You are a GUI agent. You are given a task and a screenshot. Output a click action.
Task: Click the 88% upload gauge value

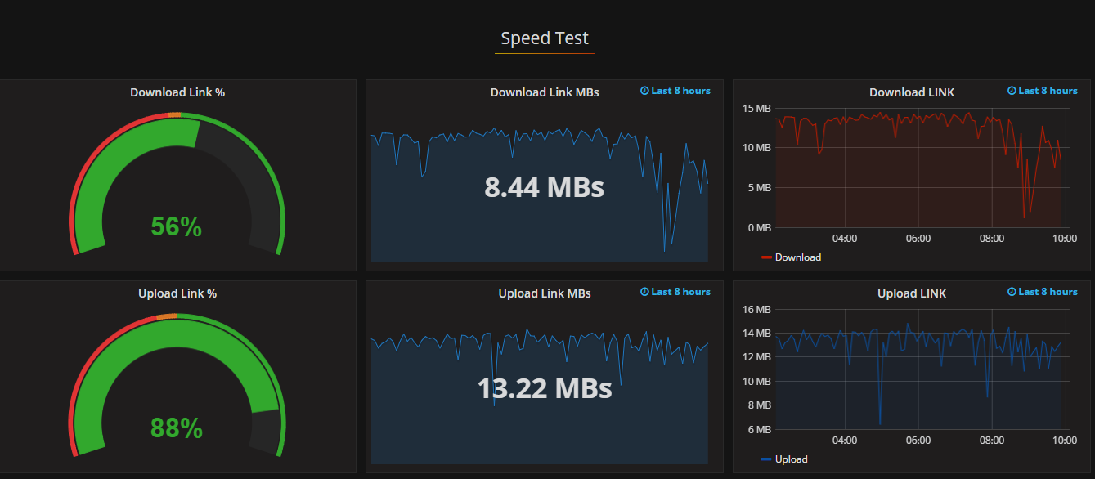[x=176, y=428]
